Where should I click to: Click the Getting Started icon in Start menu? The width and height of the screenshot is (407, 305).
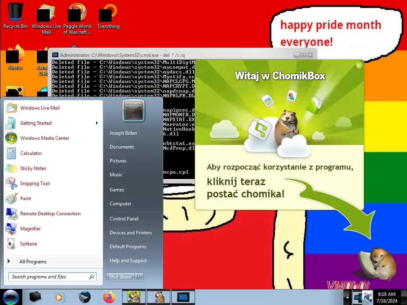pos(11,123)
